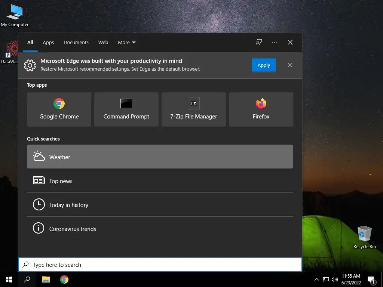Launch Firefox from Top apps
The height and width of the screenshot is (287, 383).
tap(261, 109)
